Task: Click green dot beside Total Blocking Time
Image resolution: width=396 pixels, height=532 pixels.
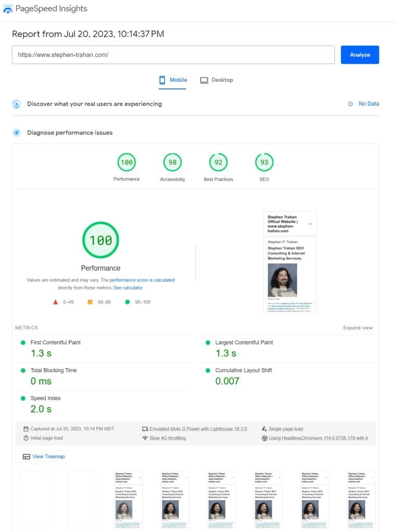Action: [x=23, y=370]
